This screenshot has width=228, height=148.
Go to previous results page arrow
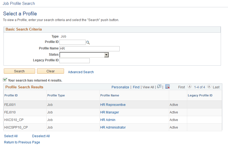[189, 87]
